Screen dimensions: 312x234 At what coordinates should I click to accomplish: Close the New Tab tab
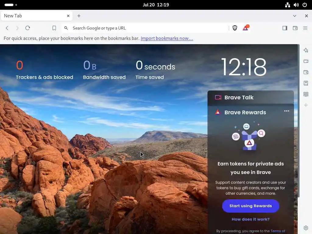point(68,16)
